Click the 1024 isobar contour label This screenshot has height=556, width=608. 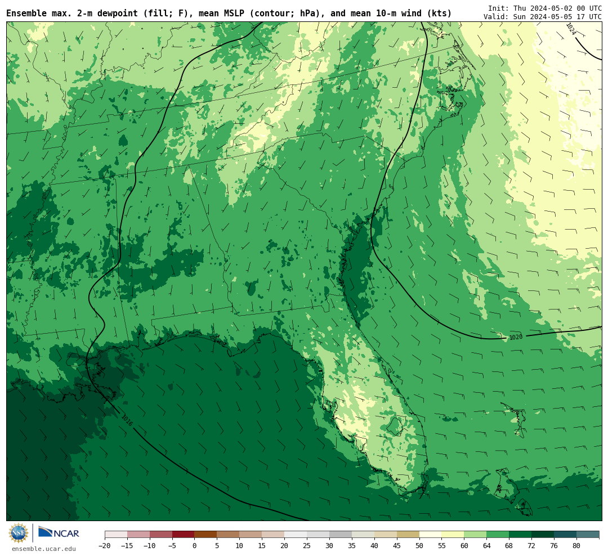(570, 29)
